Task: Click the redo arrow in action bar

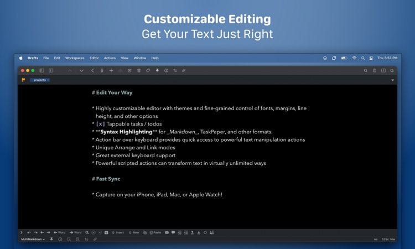Action: point(36,232)
